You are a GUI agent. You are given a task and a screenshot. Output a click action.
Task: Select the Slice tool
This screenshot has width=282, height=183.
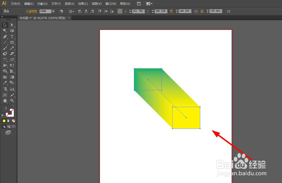(x=12, y=95)
